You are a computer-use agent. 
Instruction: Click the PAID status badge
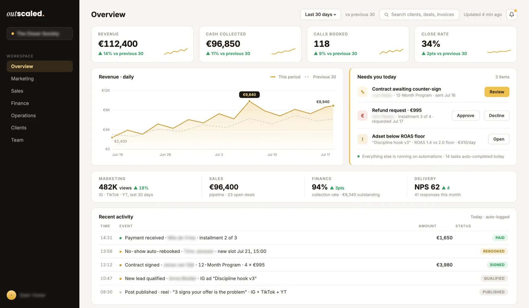(500, 238)
